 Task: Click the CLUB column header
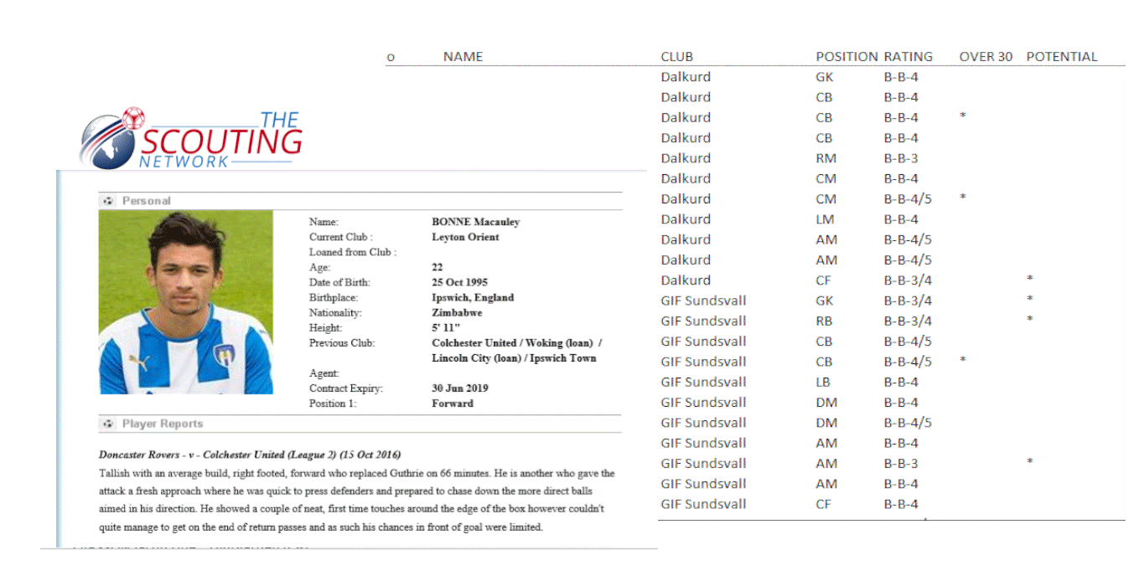[x=677, y=57]
